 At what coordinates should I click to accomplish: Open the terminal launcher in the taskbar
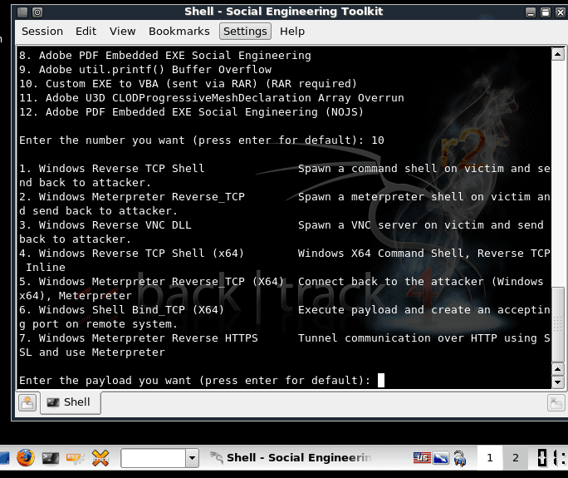coord(51,457)
